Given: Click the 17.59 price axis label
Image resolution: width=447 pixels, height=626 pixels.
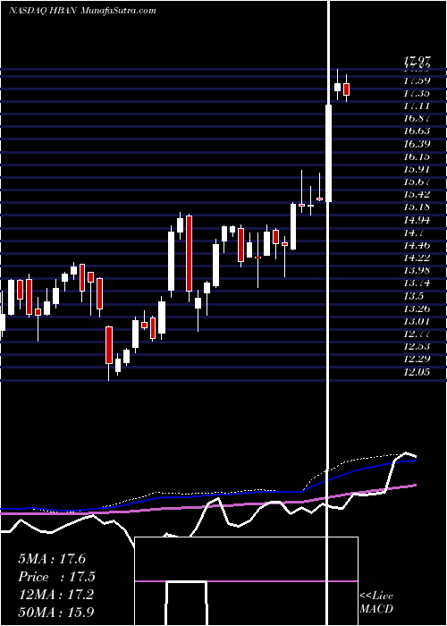Looking at the screenshot, I should 417,81.
